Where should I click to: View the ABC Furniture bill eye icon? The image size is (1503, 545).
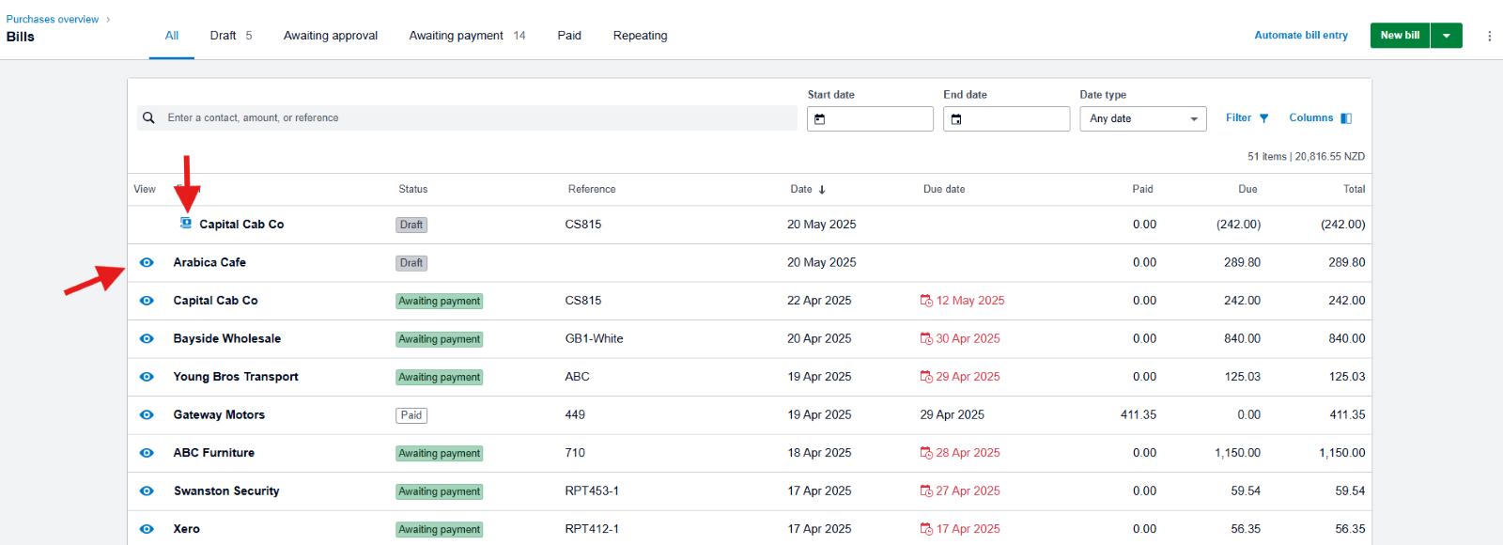pyautogui.click(x=147, y=453)
